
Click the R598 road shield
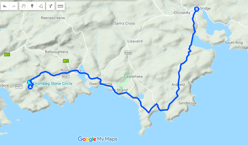(x=128, y=53)
